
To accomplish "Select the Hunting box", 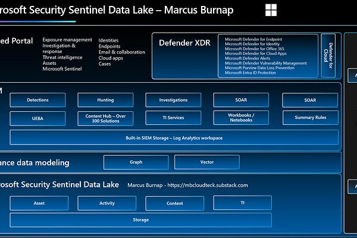I will coord(105,100).
